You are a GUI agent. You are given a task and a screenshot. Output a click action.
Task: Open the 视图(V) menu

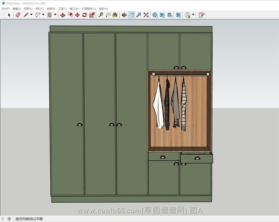point(28,9)
